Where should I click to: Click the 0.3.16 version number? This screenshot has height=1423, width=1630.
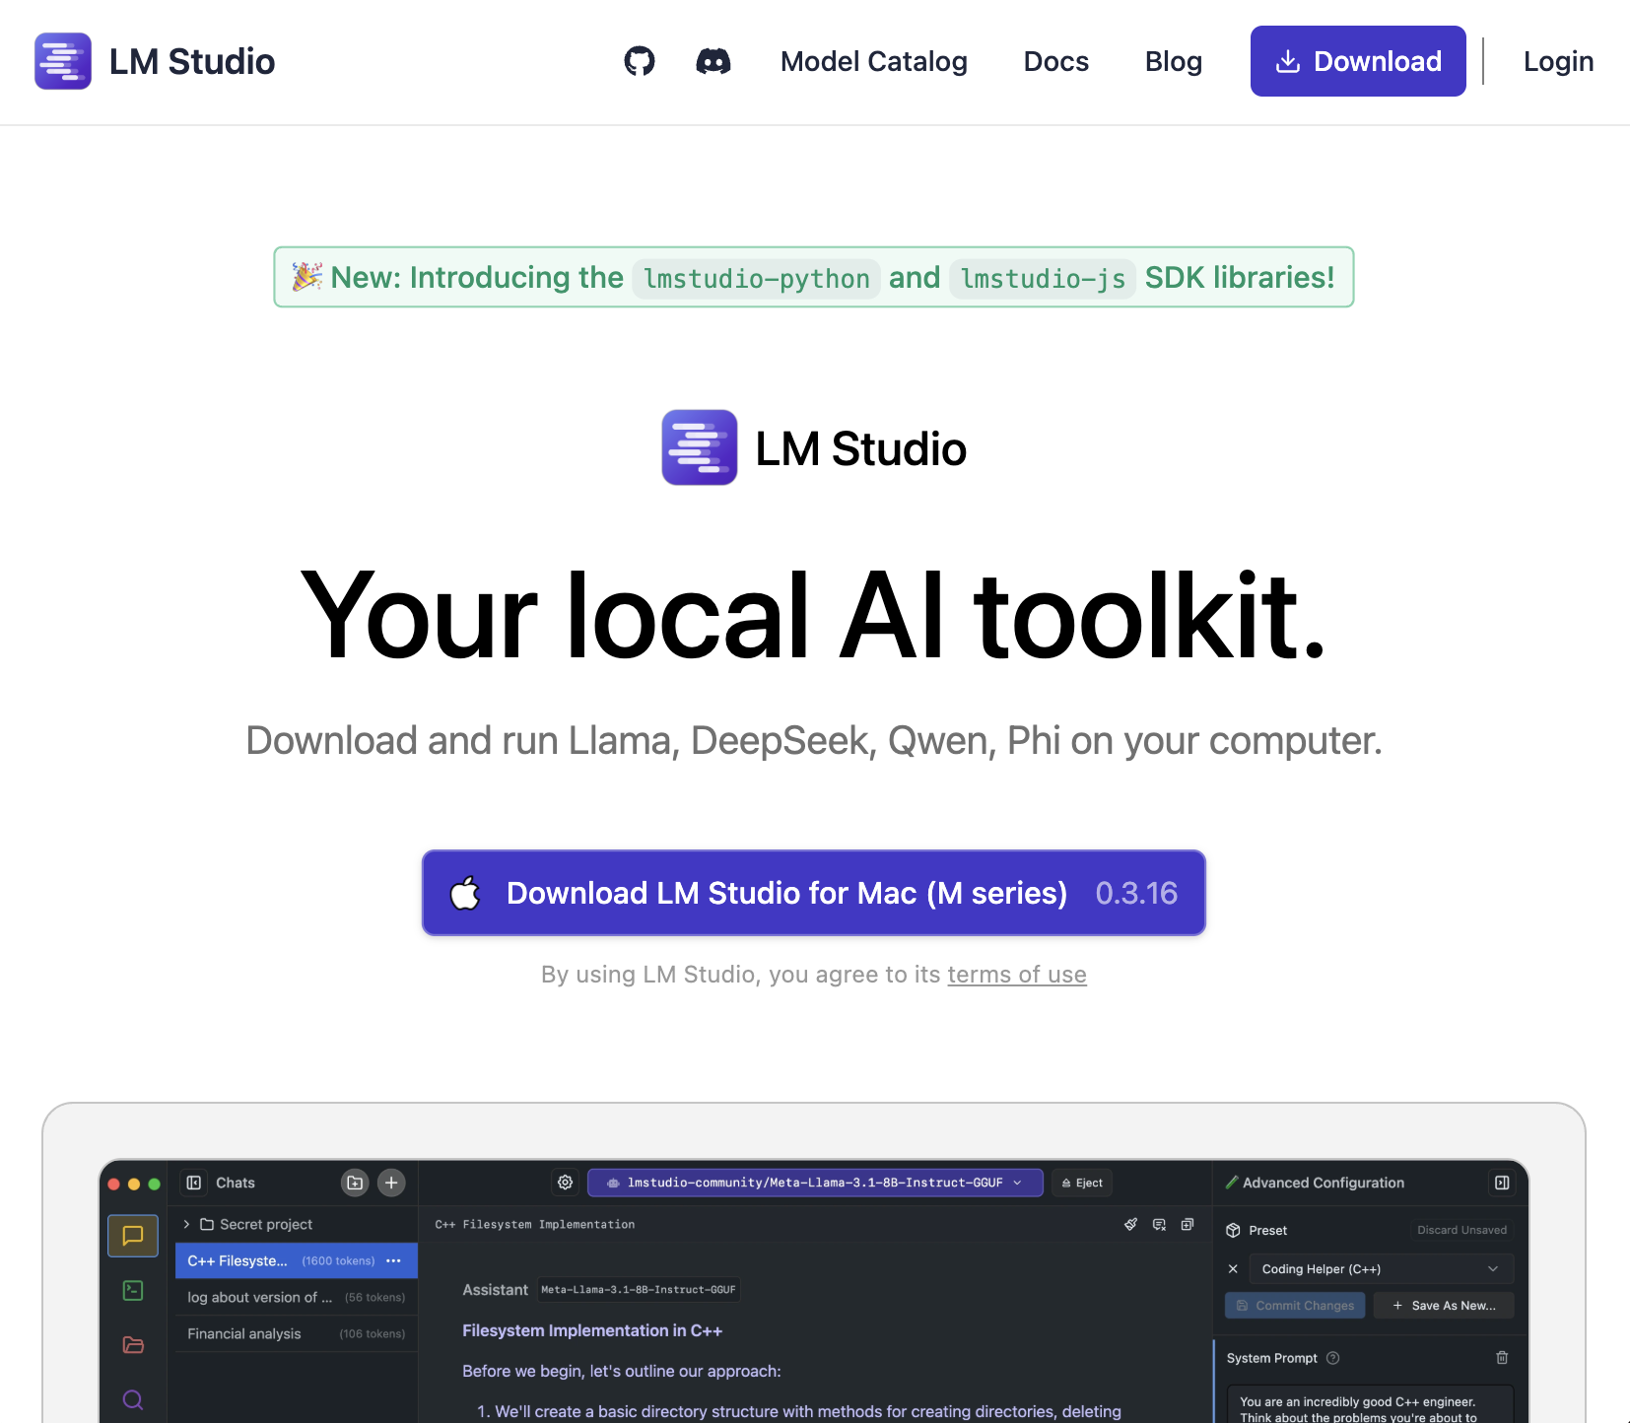(x=1136, y=893)
